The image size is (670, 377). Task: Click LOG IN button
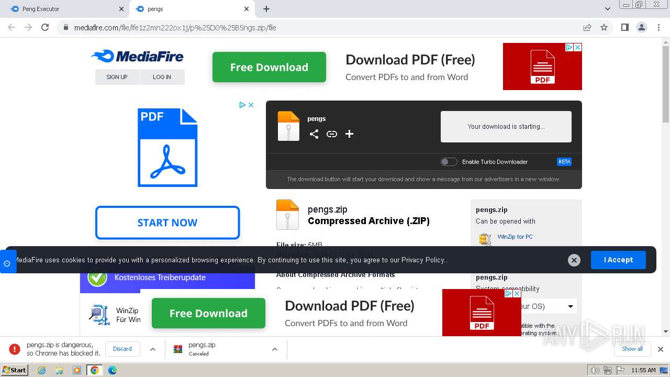pos(162,77)
